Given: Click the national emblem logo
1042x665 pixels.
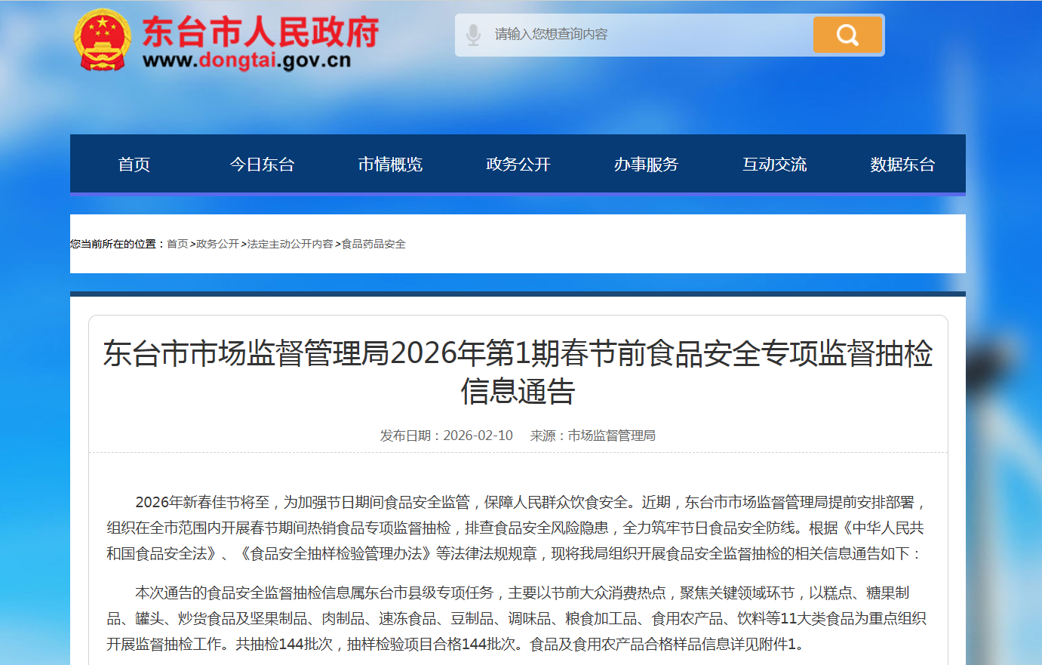Looking at the screenshot, I should point(102,40).
